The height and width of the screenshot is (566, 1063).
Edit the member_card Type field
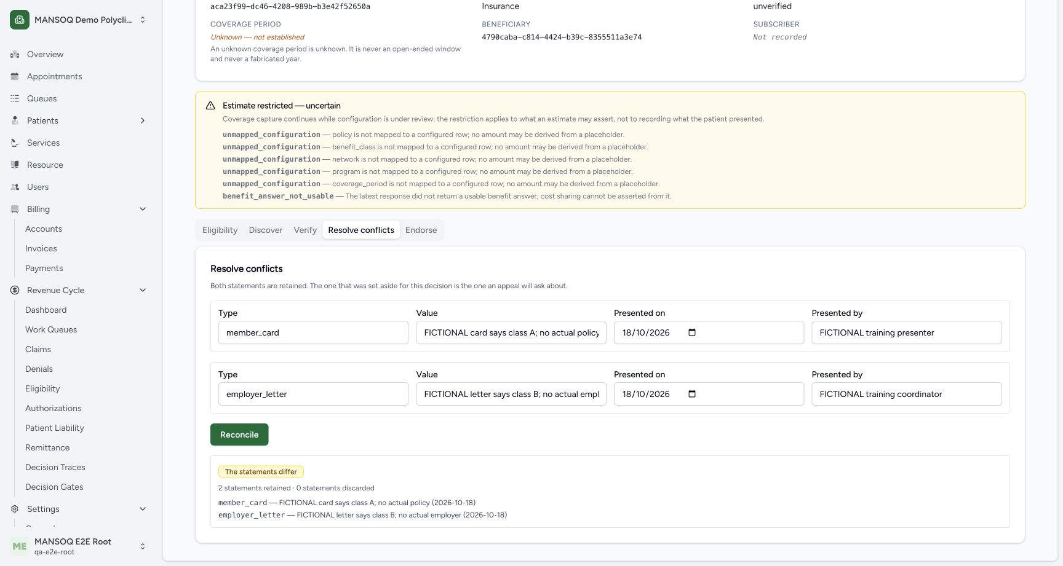pos(313,332)
